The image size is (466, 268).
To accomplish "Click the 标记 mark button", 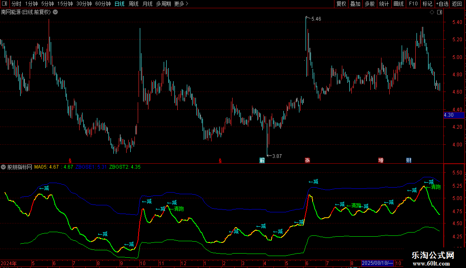I will click(427, 4).
